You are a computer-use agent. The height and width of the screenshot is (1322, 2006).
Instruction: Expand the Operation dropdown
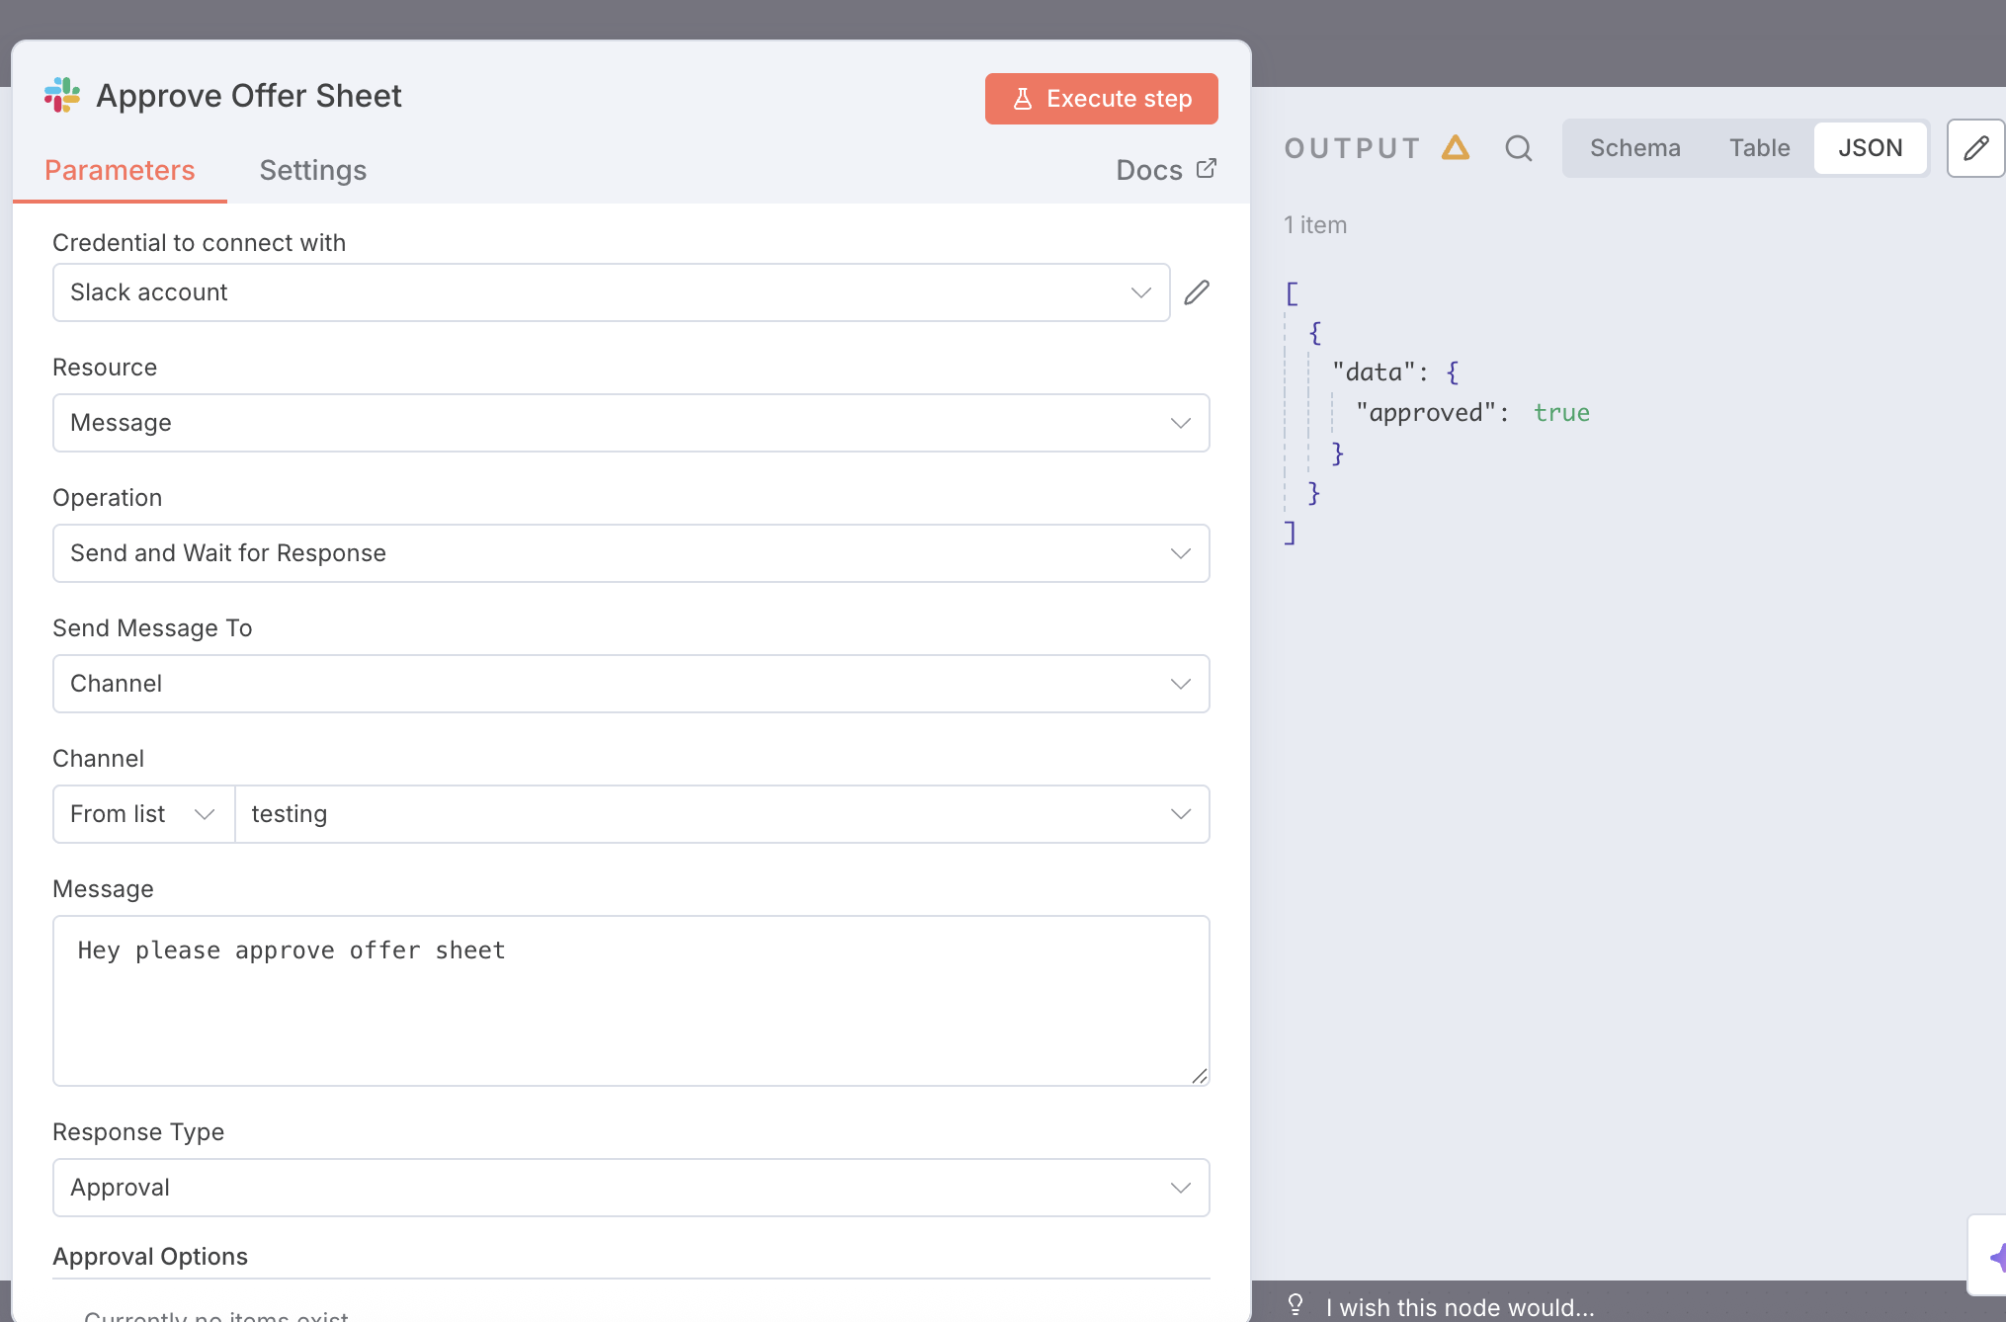[x=630, y=553]
